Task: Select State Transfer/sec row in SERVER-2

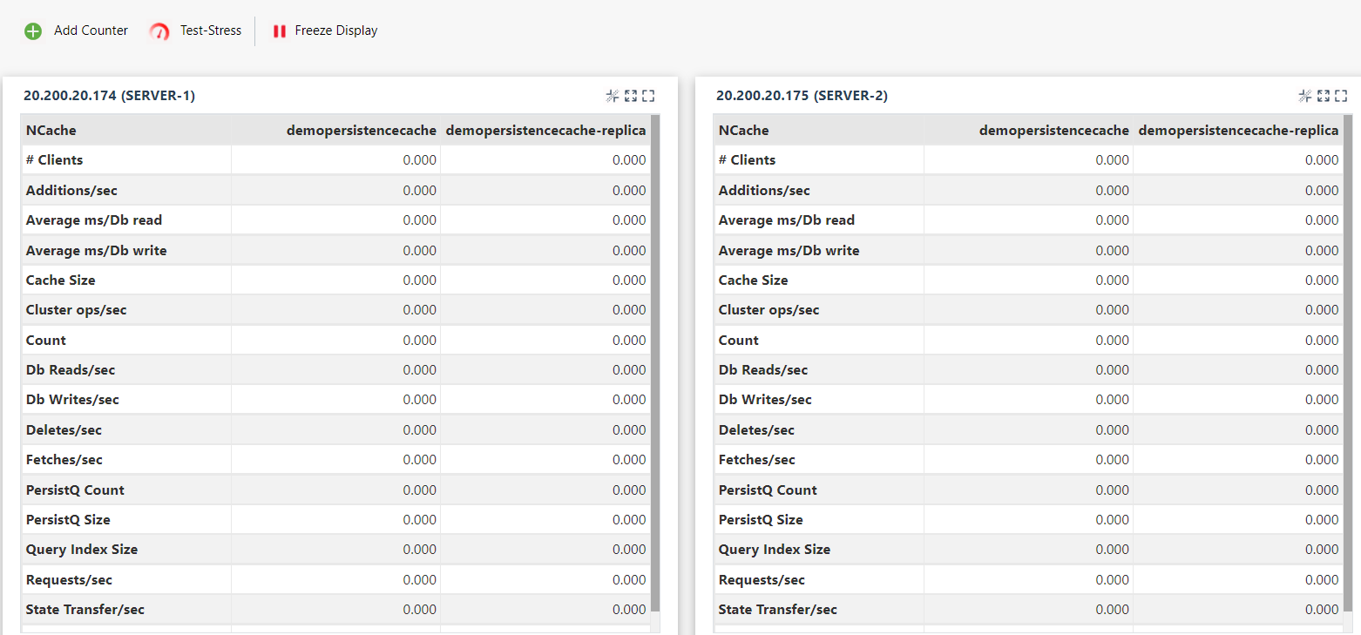Action: 1029,610
